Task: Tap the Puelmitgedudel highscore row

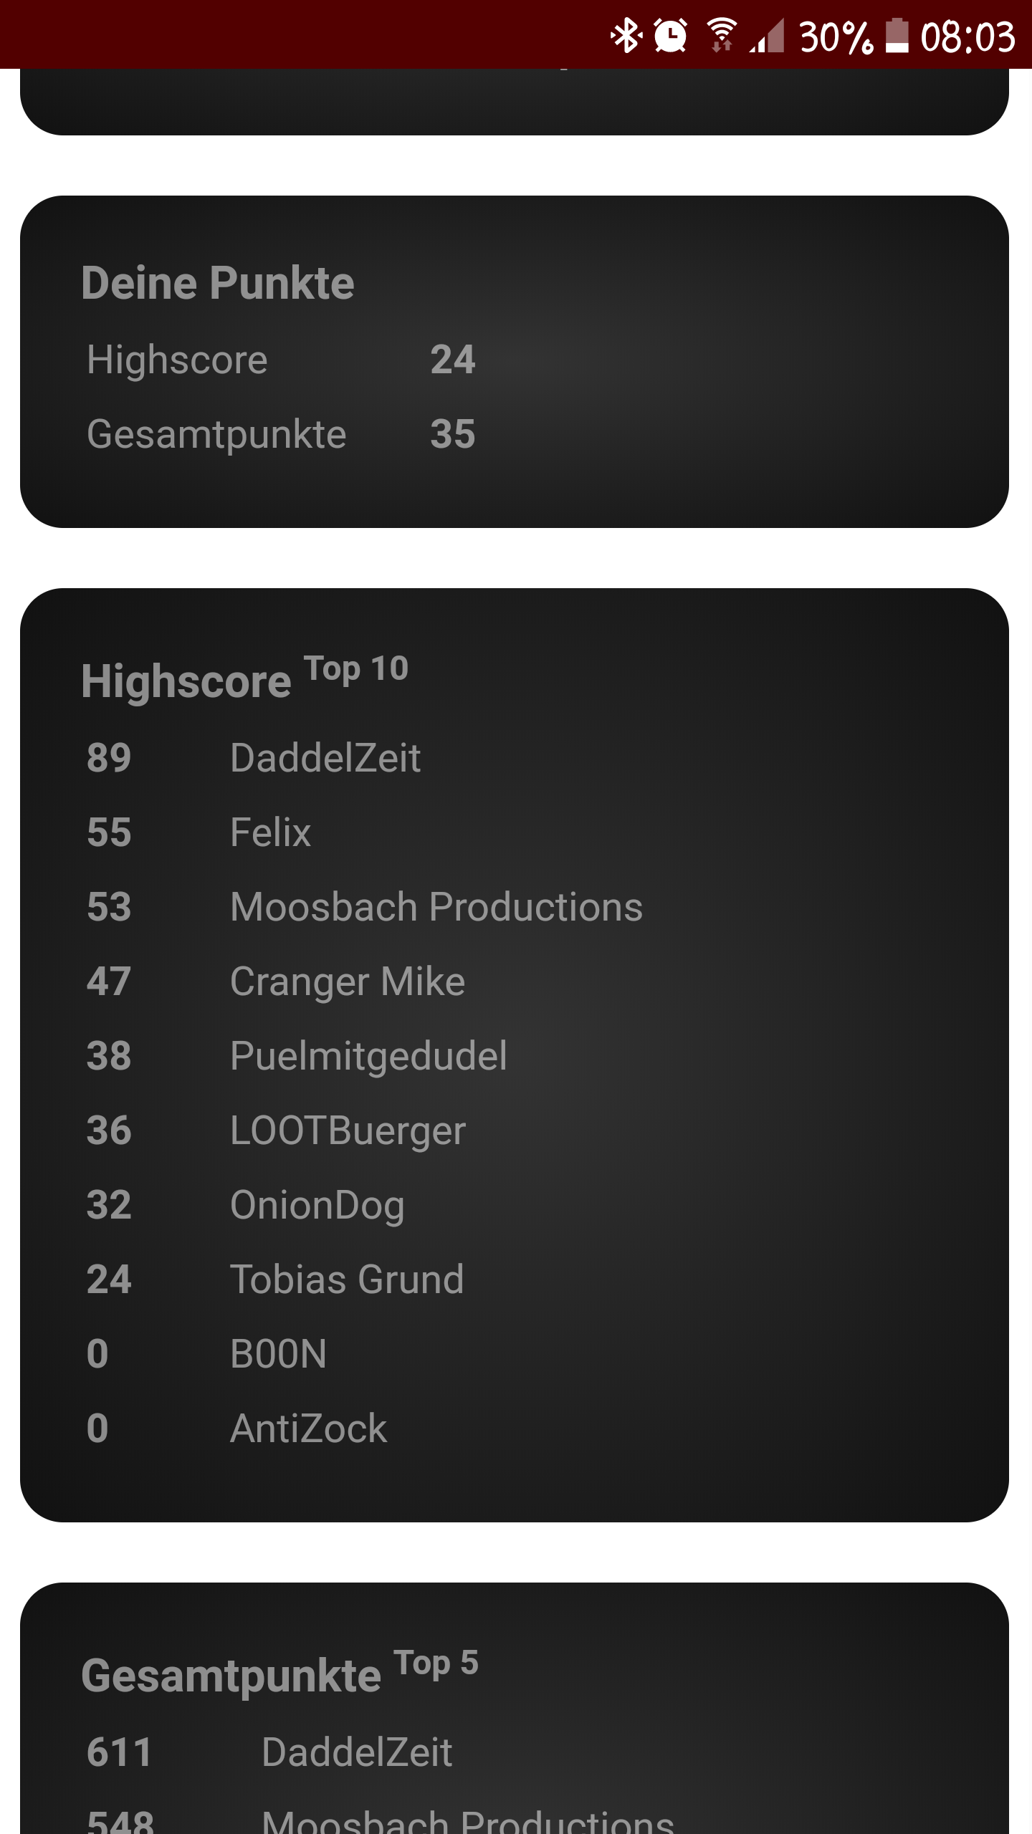Action: pyautogui.click(x=368, y=1056)
